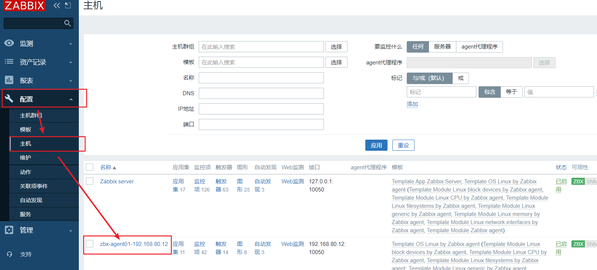Click the ZABBIX logo

(25, 5)
